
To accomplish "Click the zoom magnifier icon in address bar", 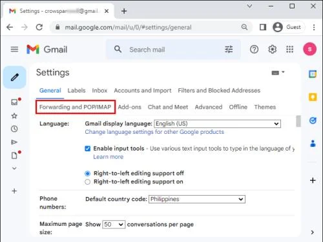I will (244, 27).
